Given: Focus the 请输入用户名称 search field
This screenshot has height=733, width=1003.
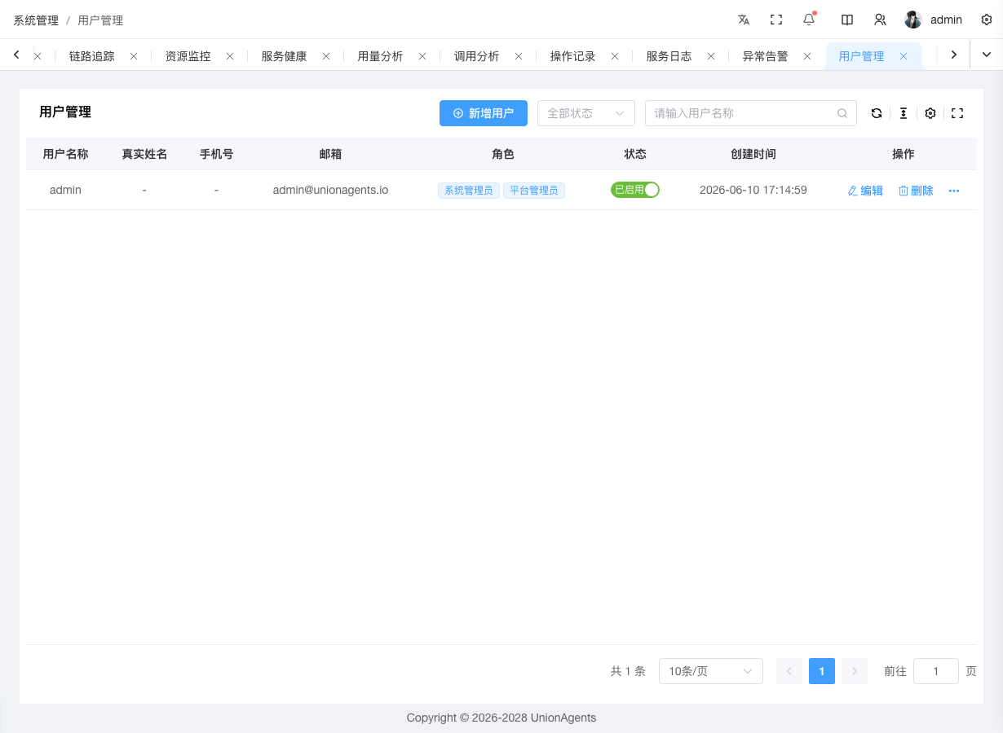Looking at the screenshot, I should [751, 113].
